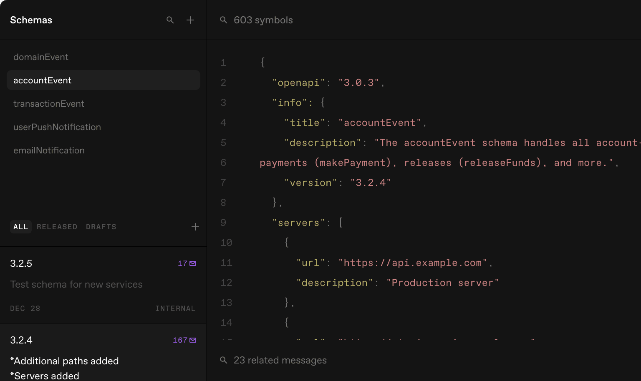Screen dimensions: 641x381
Task: Select the domainEvent schema
Action: 41,57
